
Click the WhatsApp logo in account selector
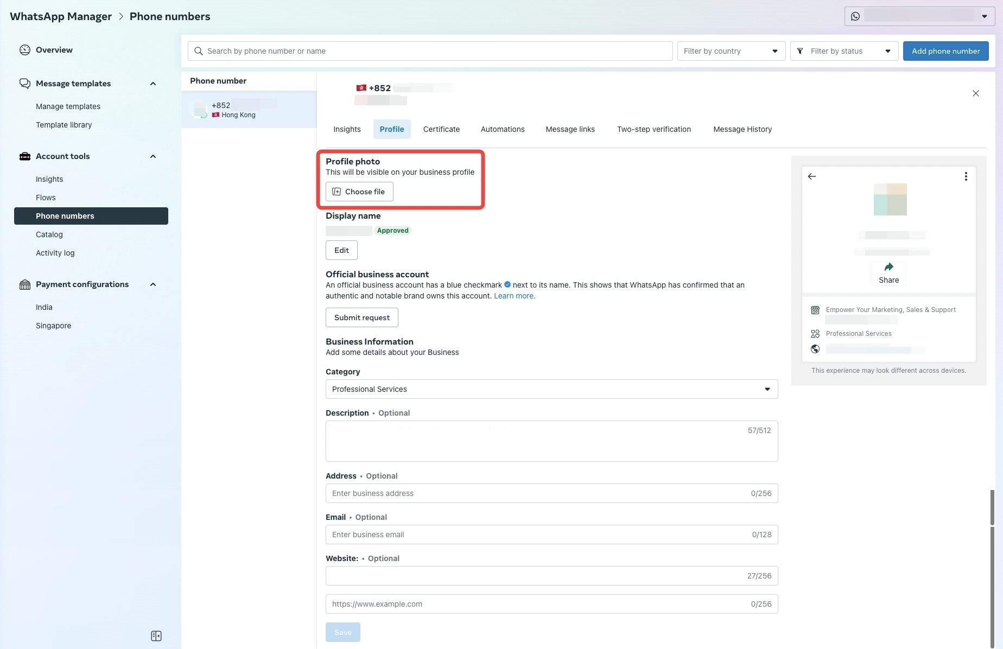855,16
